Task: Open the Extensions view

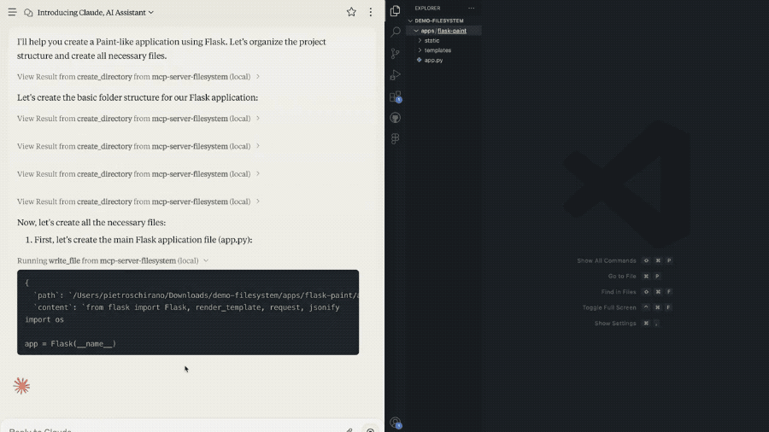Action: point(396,96)
